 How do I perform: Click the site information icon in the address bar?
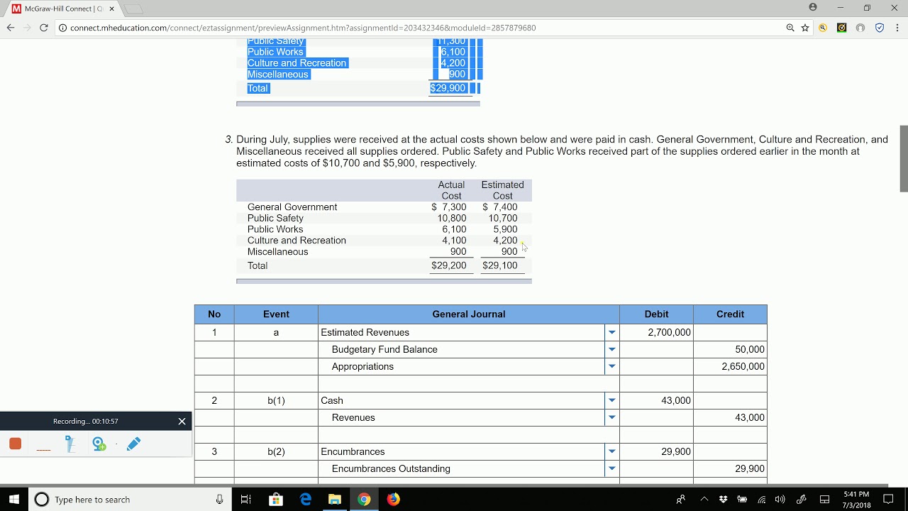point(62,28)
